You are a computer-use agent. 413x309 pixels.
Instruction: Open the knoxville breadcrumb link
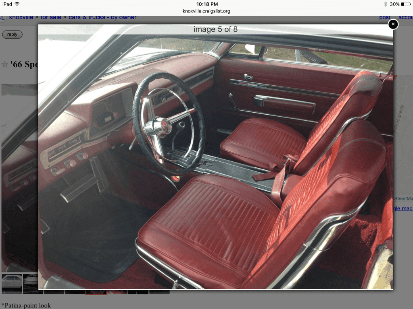tap(21, 17)
